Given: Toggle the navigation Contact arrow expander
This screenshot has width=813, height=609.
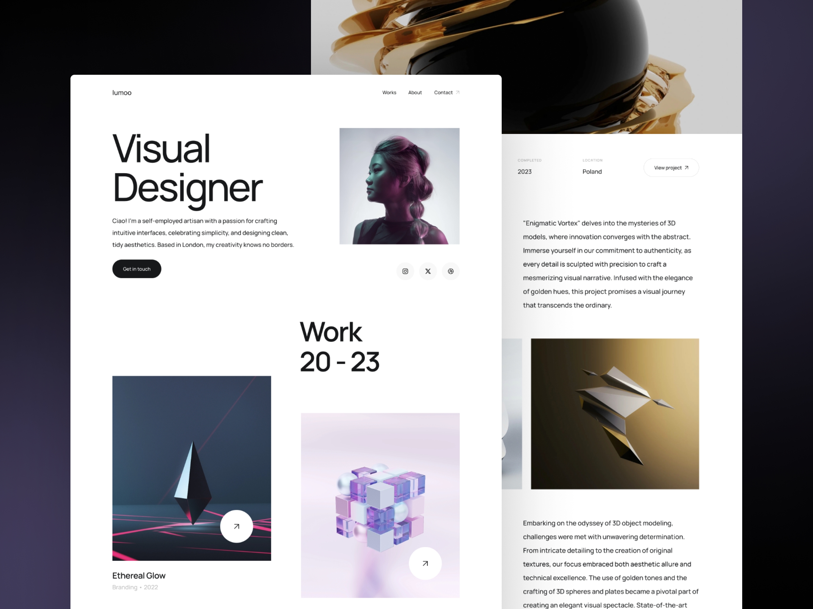Looking at the screenshot, I should pos(458,92).
